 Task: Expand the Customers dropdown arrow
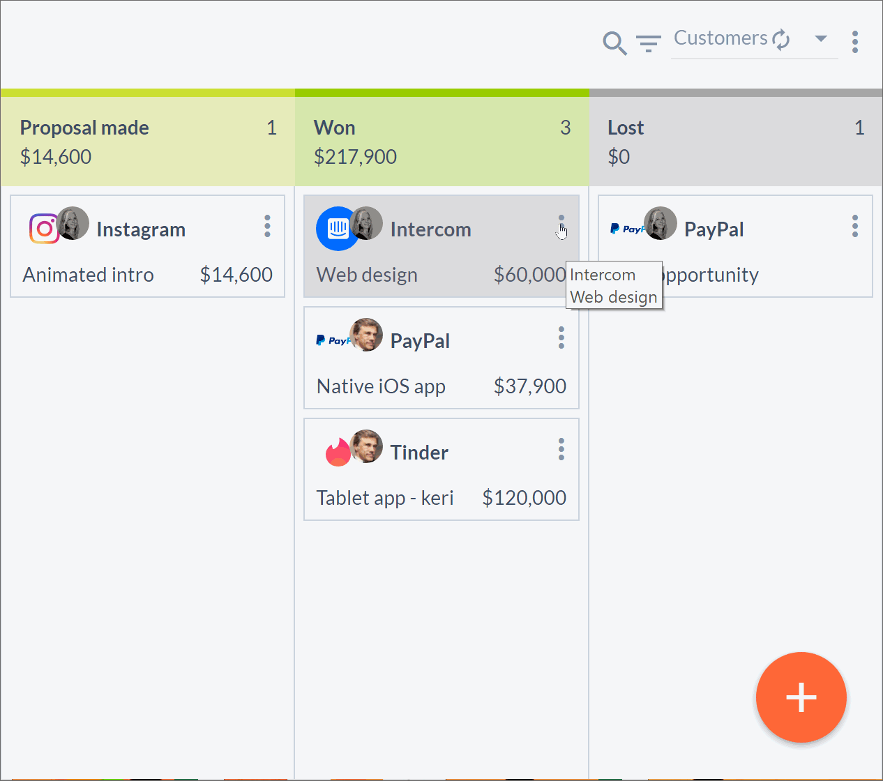(x=821, y=38)
